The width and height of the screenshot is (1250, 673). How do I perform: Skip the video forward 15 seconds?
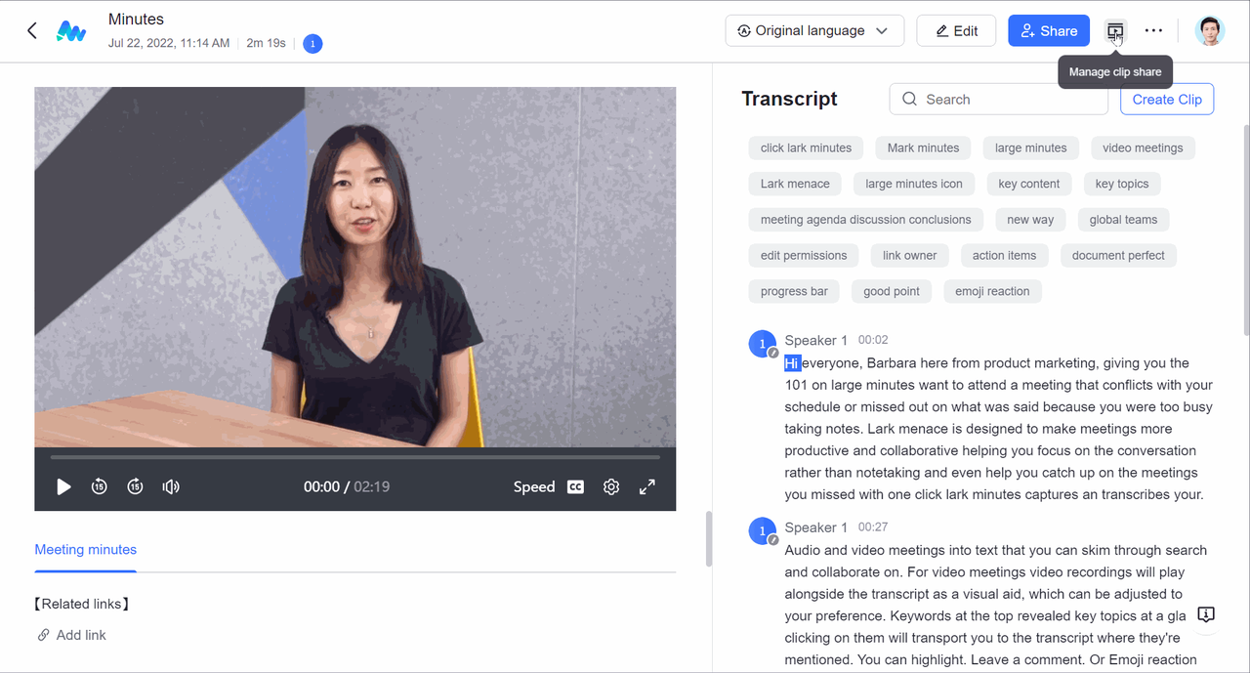click(135, 485)
